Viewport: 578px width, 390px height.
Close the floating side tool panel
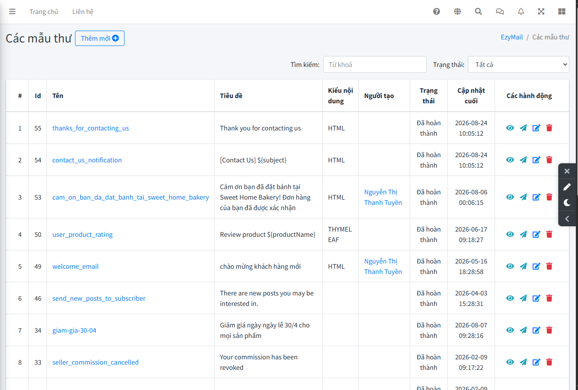pos(567,171)
